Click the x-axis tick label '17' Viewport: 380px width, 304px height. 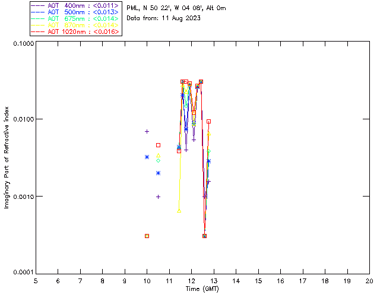point(303,281)
